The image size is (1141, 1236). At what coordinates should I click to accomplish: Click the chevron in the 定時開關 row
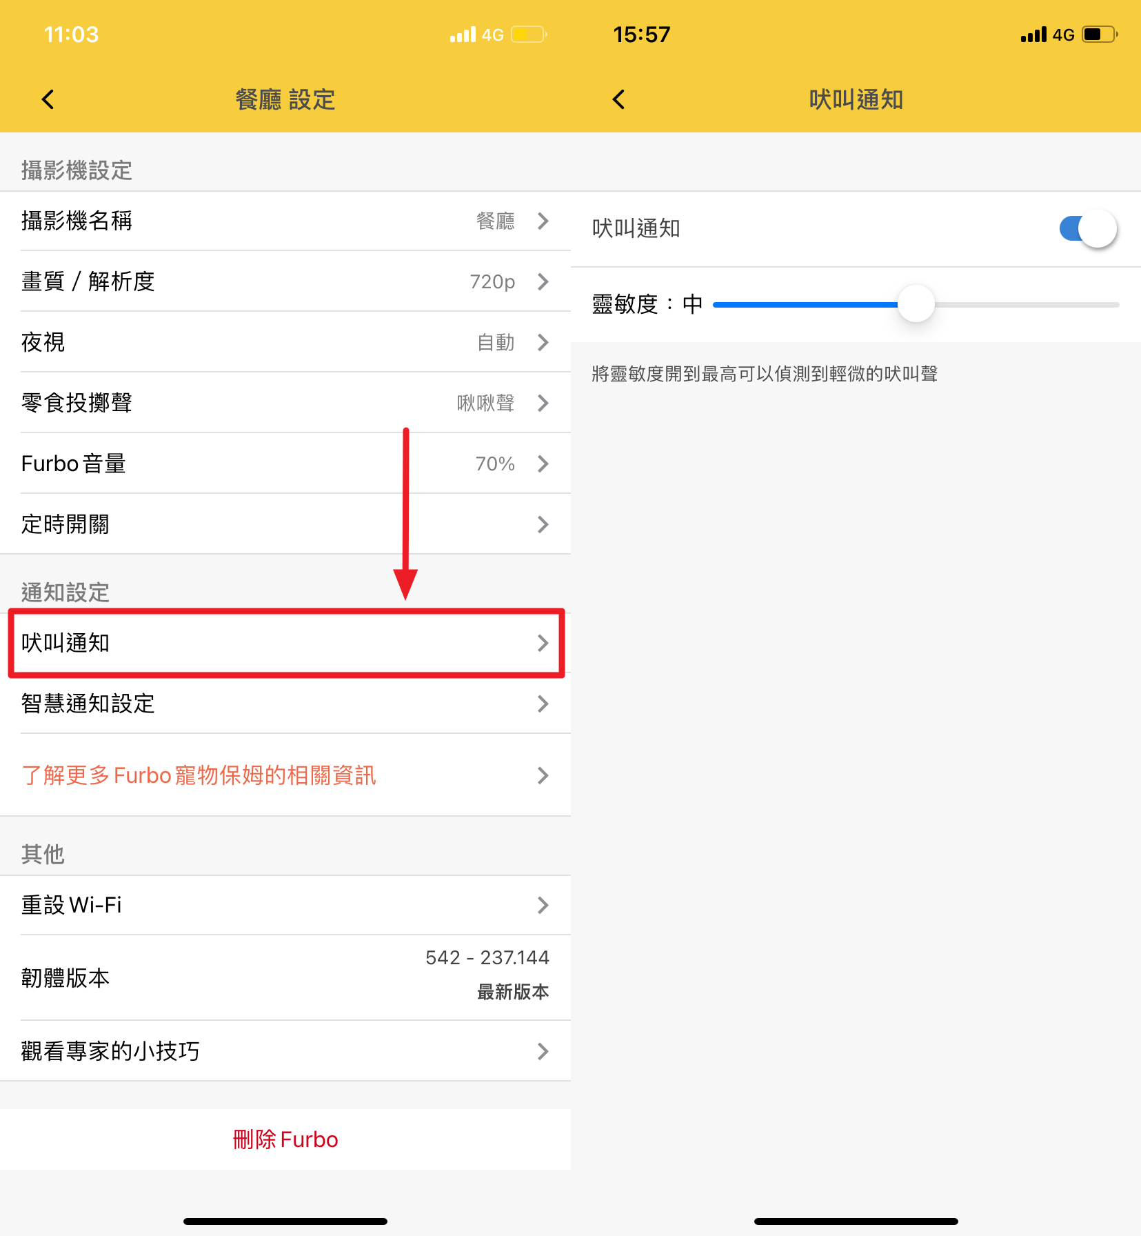pyautogui.click(x=543, y=524)
